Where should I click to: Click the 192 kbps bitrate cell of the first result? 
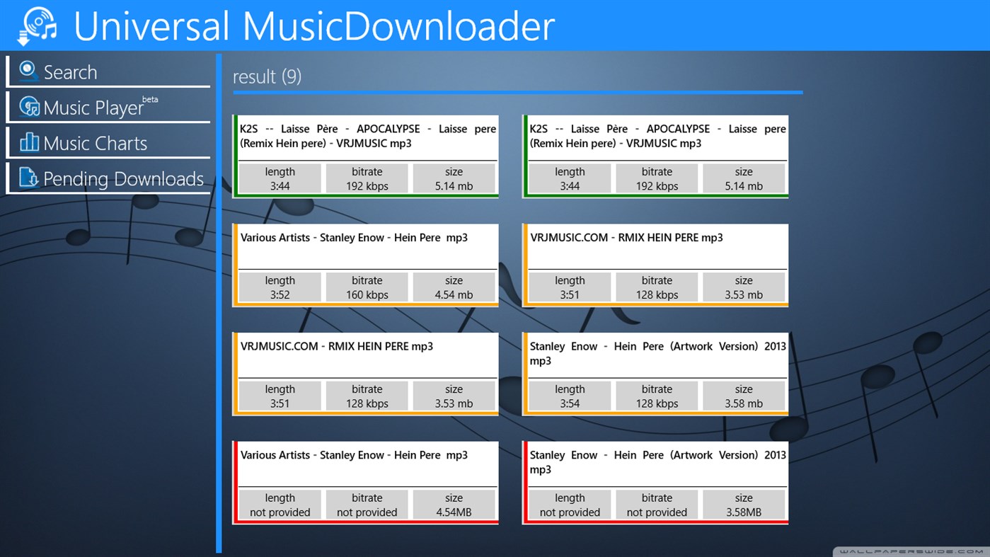click(x=367, y=178)
